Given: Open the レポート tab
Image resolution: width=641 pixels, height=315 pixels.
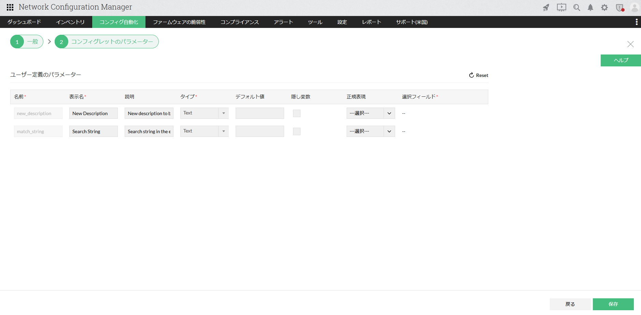Looking at the screenshot, I should pyautogui.click(x=372, y=22).
